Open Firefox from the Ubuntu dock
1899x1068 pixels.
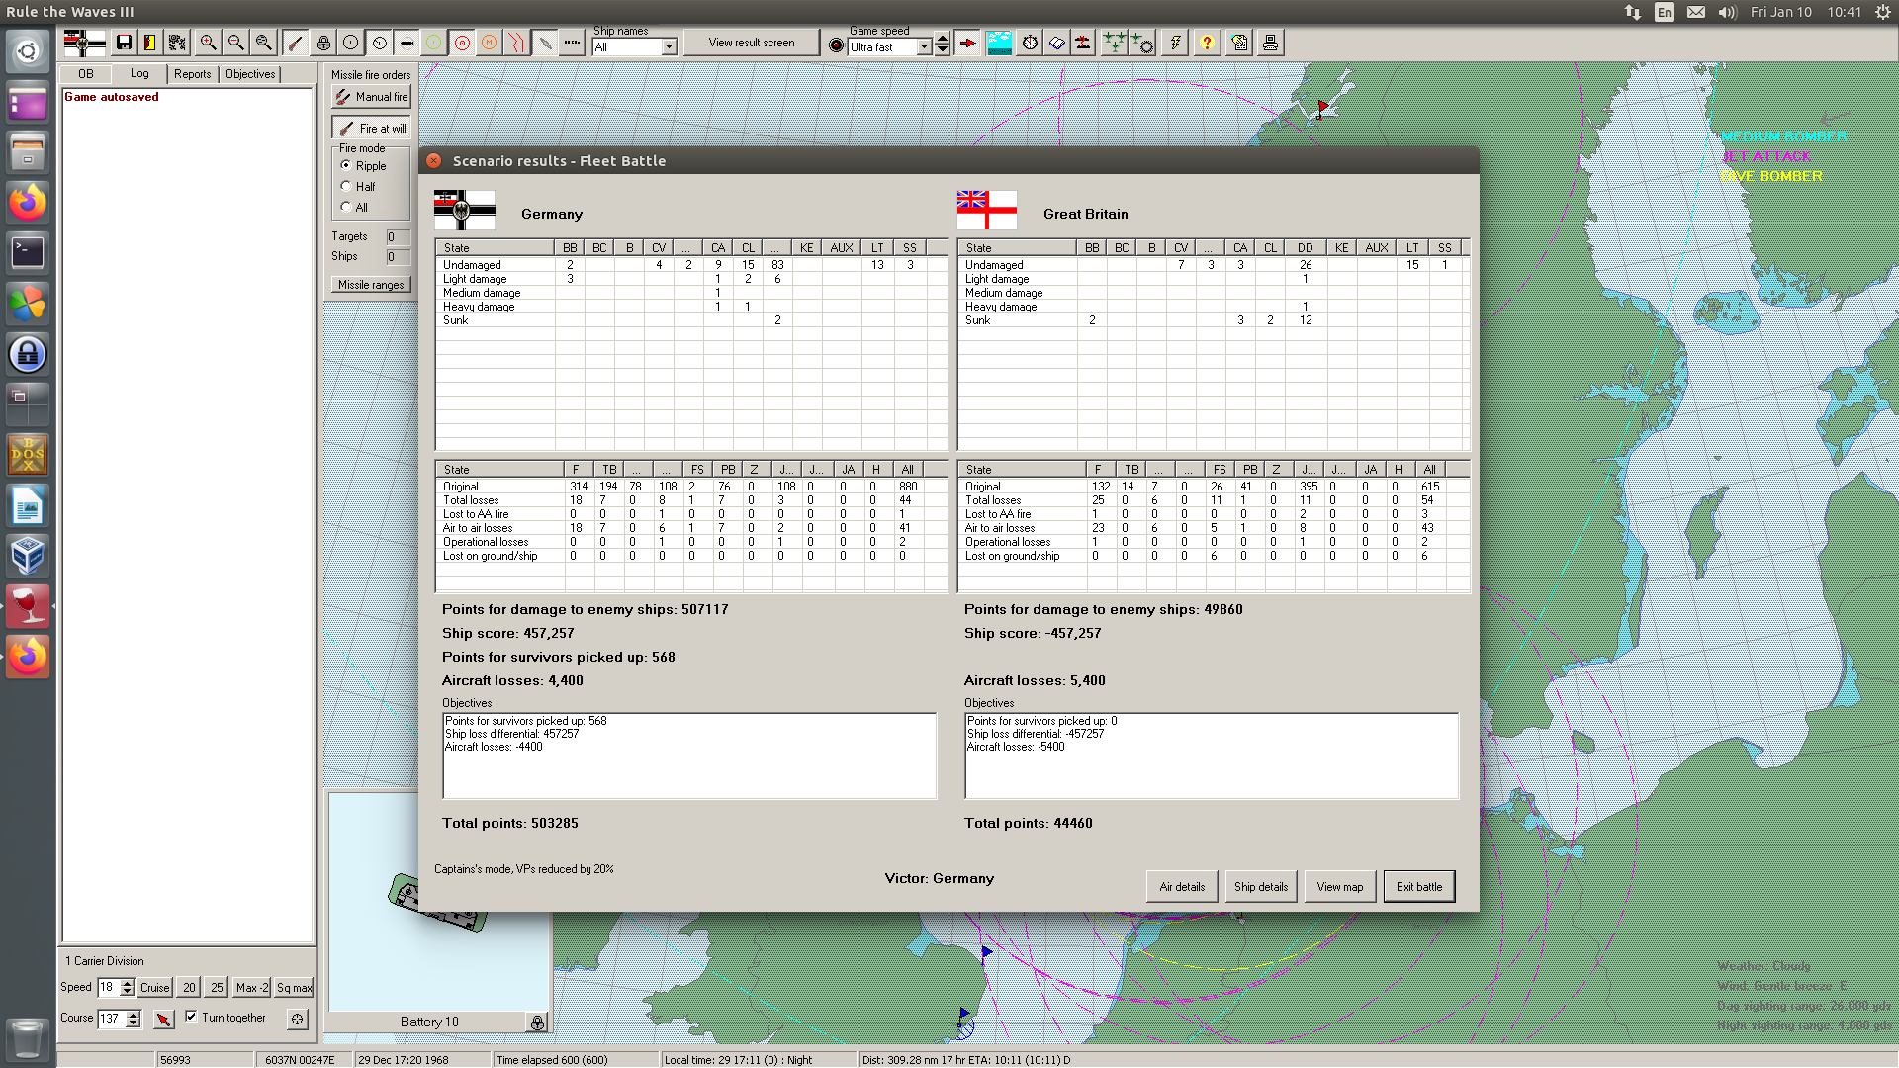click(28, 203)
